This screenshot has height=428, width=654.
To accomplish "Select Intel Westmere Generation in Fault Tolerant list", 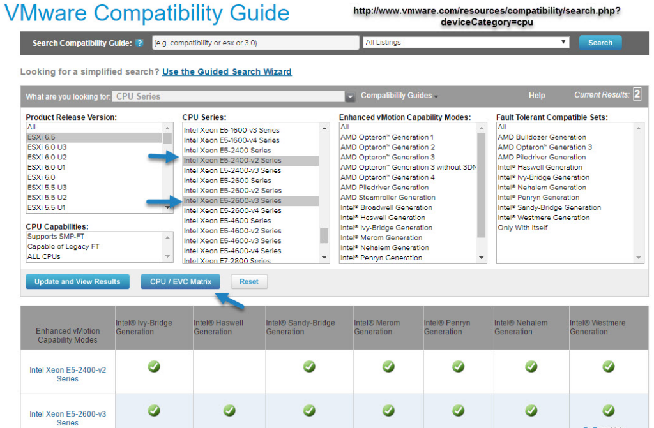I will pyautogui.click(x=565, y=218).
